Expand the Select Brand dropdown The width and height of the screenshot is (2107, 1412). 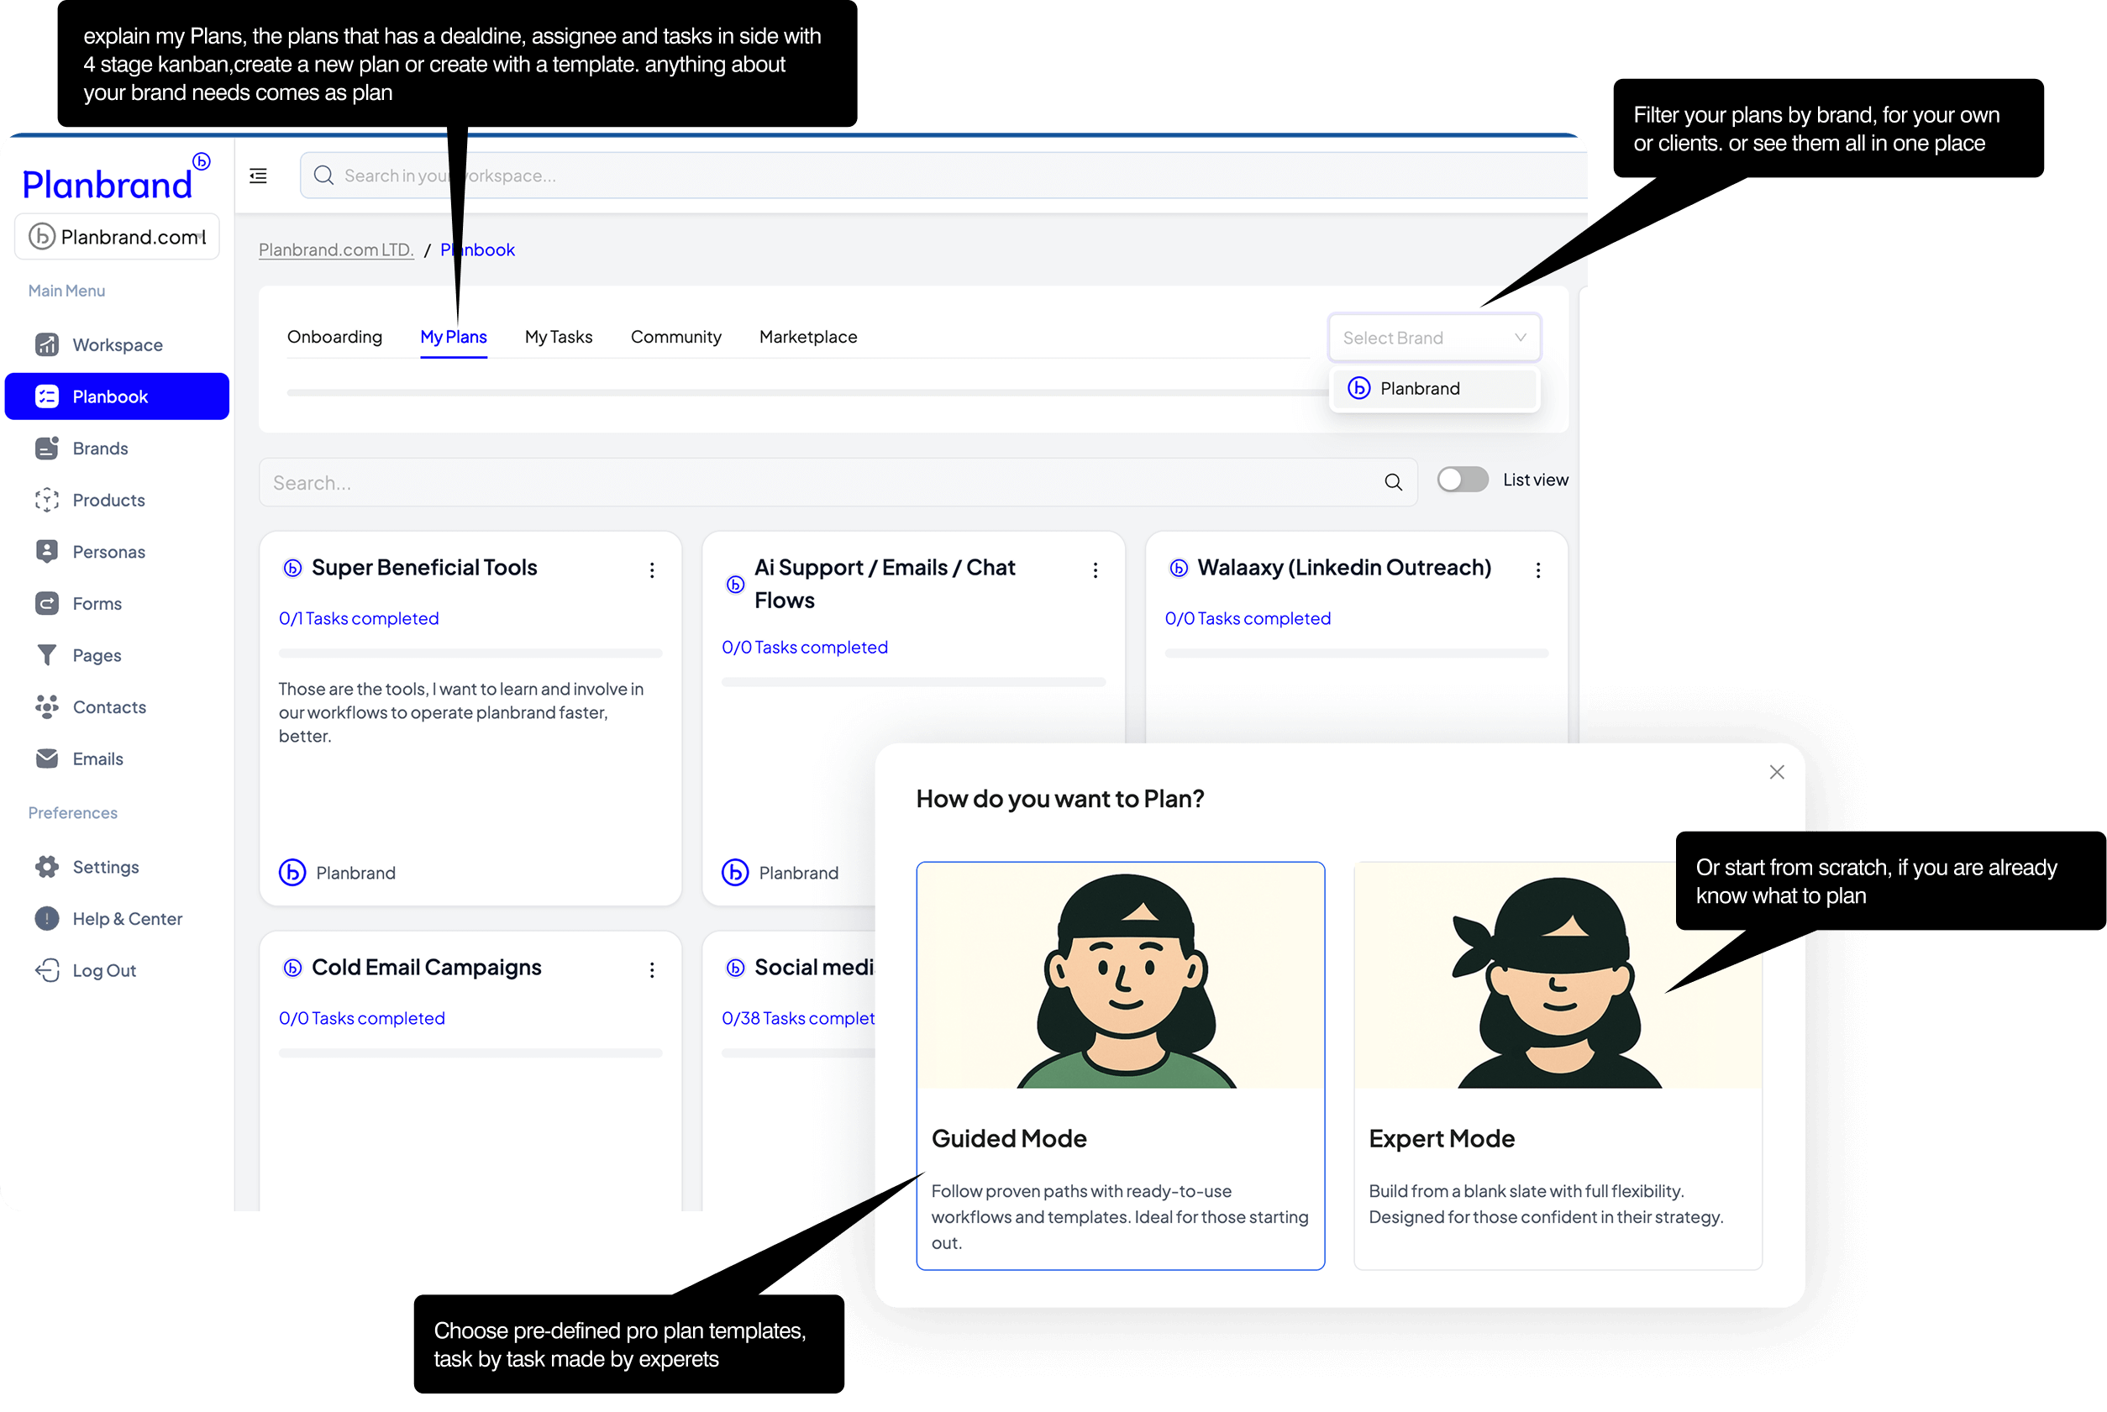[x=1433, y=338]
